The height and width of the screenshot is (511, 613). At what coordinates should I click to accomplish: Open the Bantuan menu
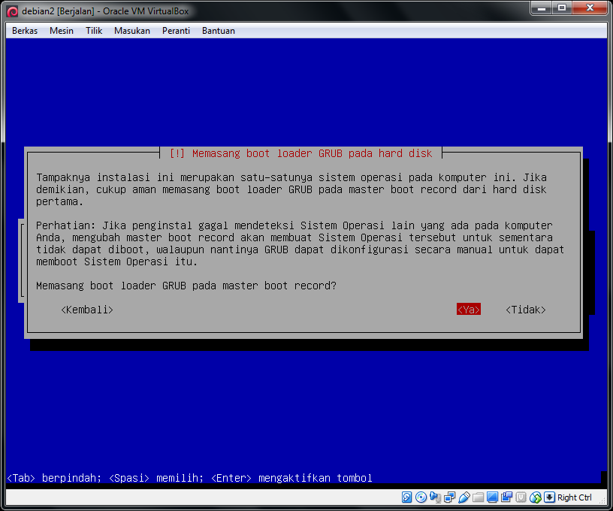219,31
